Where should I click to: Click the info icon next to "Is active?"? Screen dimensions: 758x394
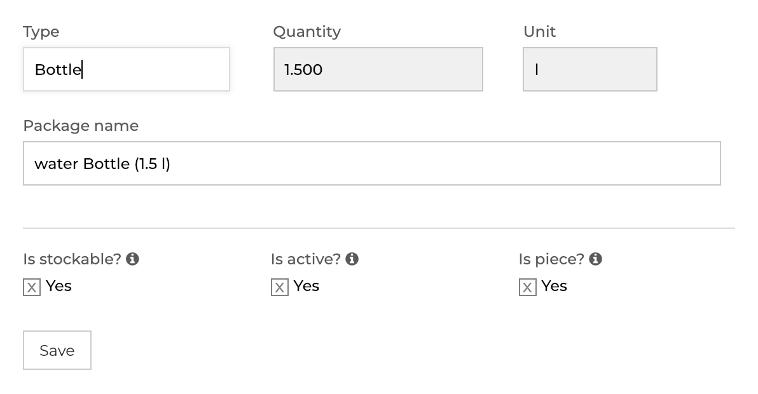tap(351, 259)
